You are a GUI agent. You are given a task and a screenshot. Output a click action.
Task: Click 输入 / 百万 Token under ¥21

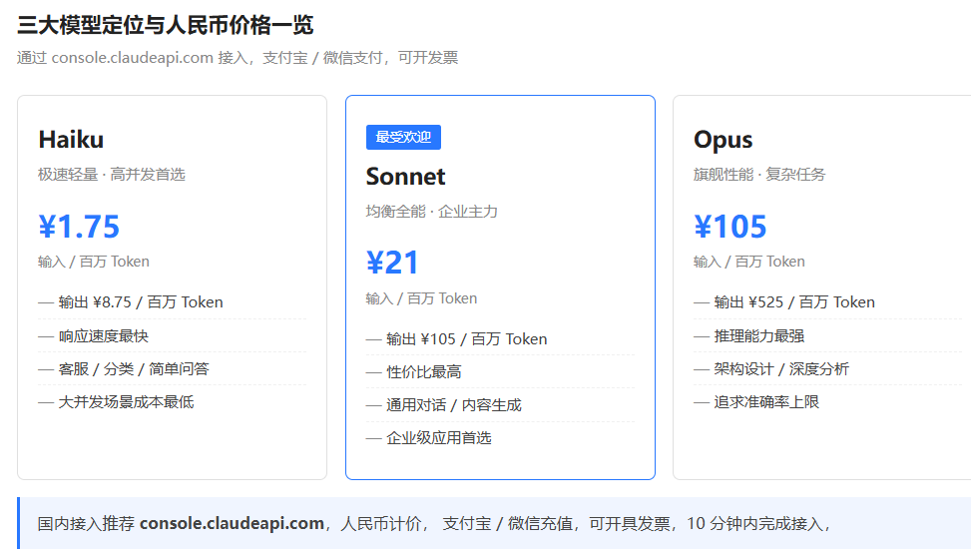(x=421, y=298)
